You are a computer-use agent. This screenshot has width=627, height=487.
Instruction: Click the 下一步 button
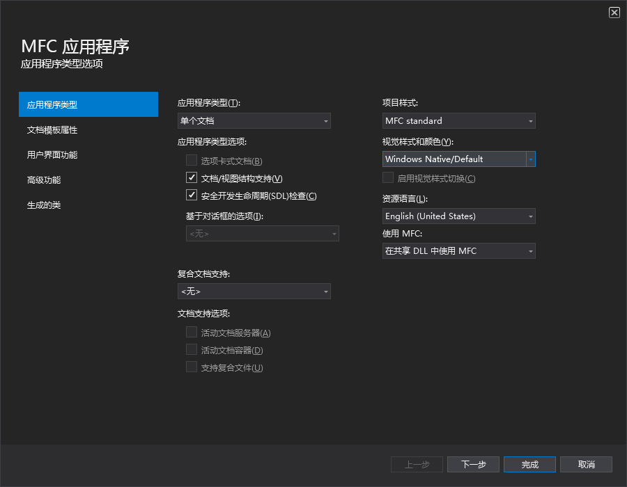click(473, 464)
